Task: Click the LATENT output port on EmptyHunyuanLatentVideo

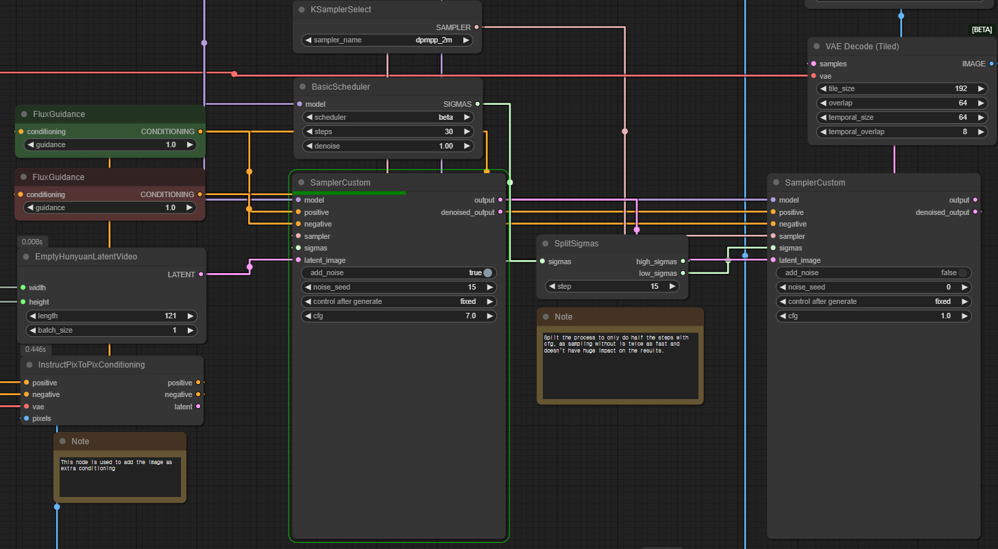Action: [201, 274]
